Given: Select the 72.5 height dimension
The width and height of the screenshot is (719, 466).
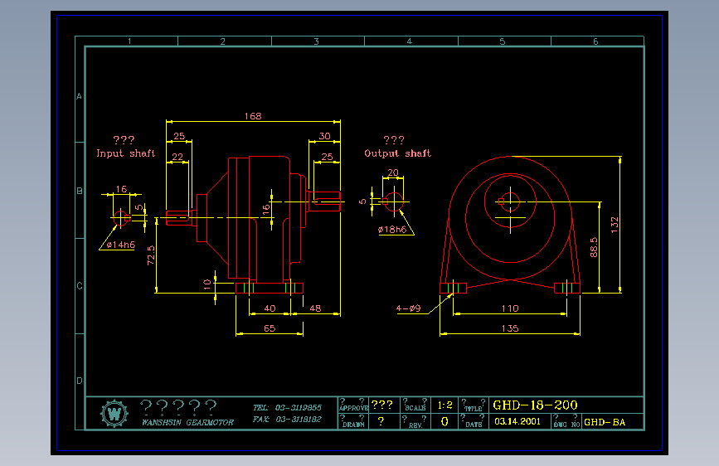Looking at the screenshot, I should (151, 255).
